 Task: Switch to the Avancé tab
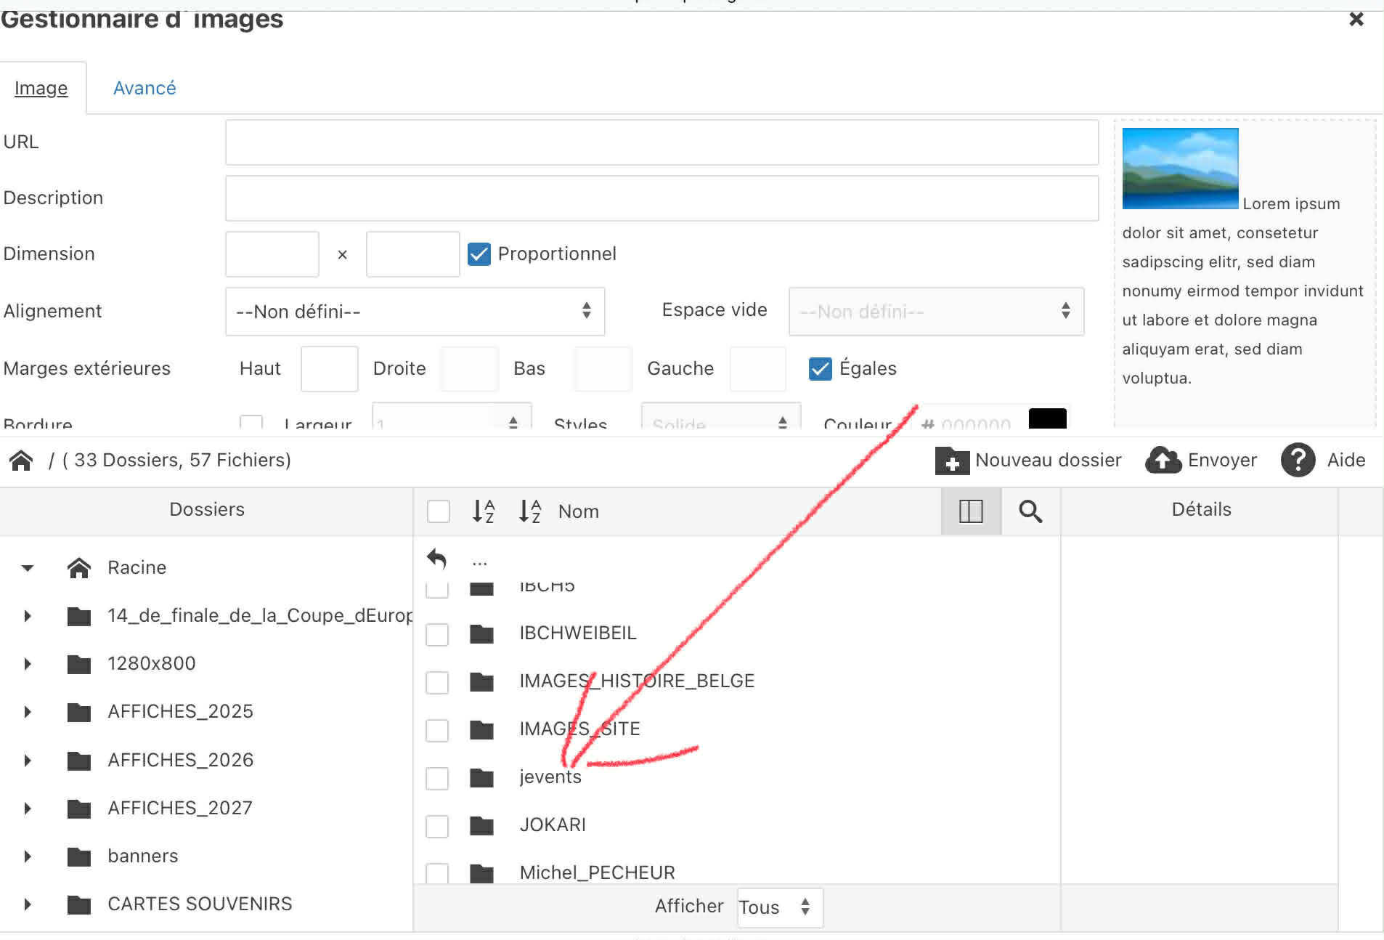tap(144, 88)
